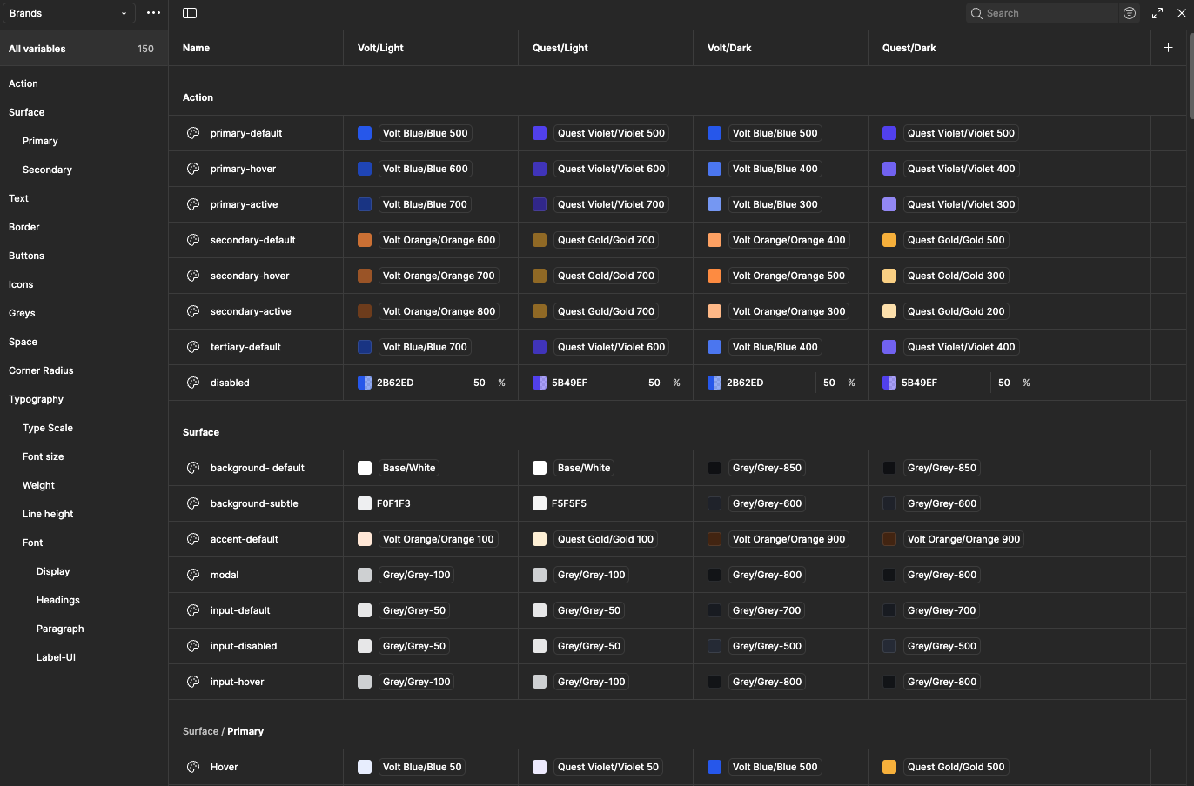Select the Surface group in sidebar
The width and height of the screenshot is (1194, 786).
pyautogui.click(x=26, y=112)
